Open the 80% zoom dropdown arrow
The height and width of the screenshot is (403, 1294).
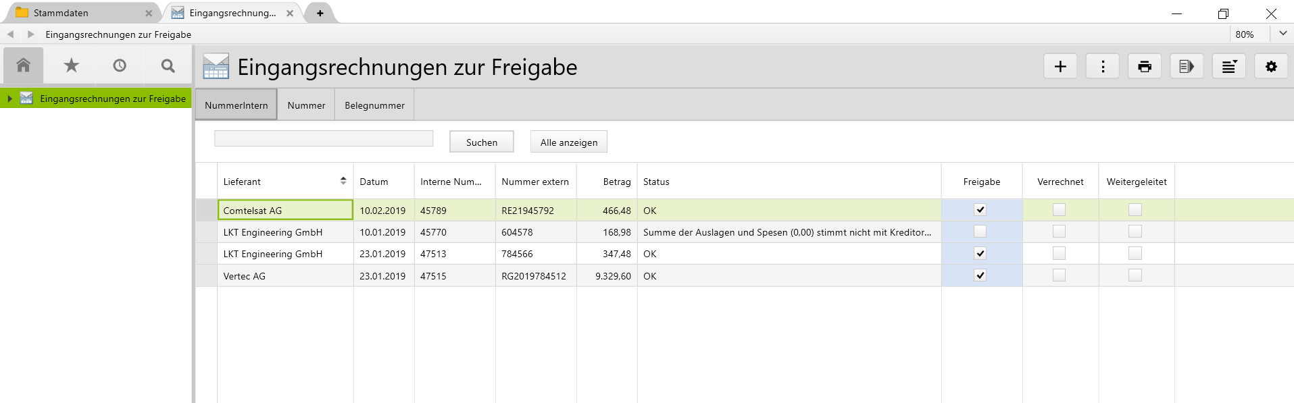(x=1283, y=33)
